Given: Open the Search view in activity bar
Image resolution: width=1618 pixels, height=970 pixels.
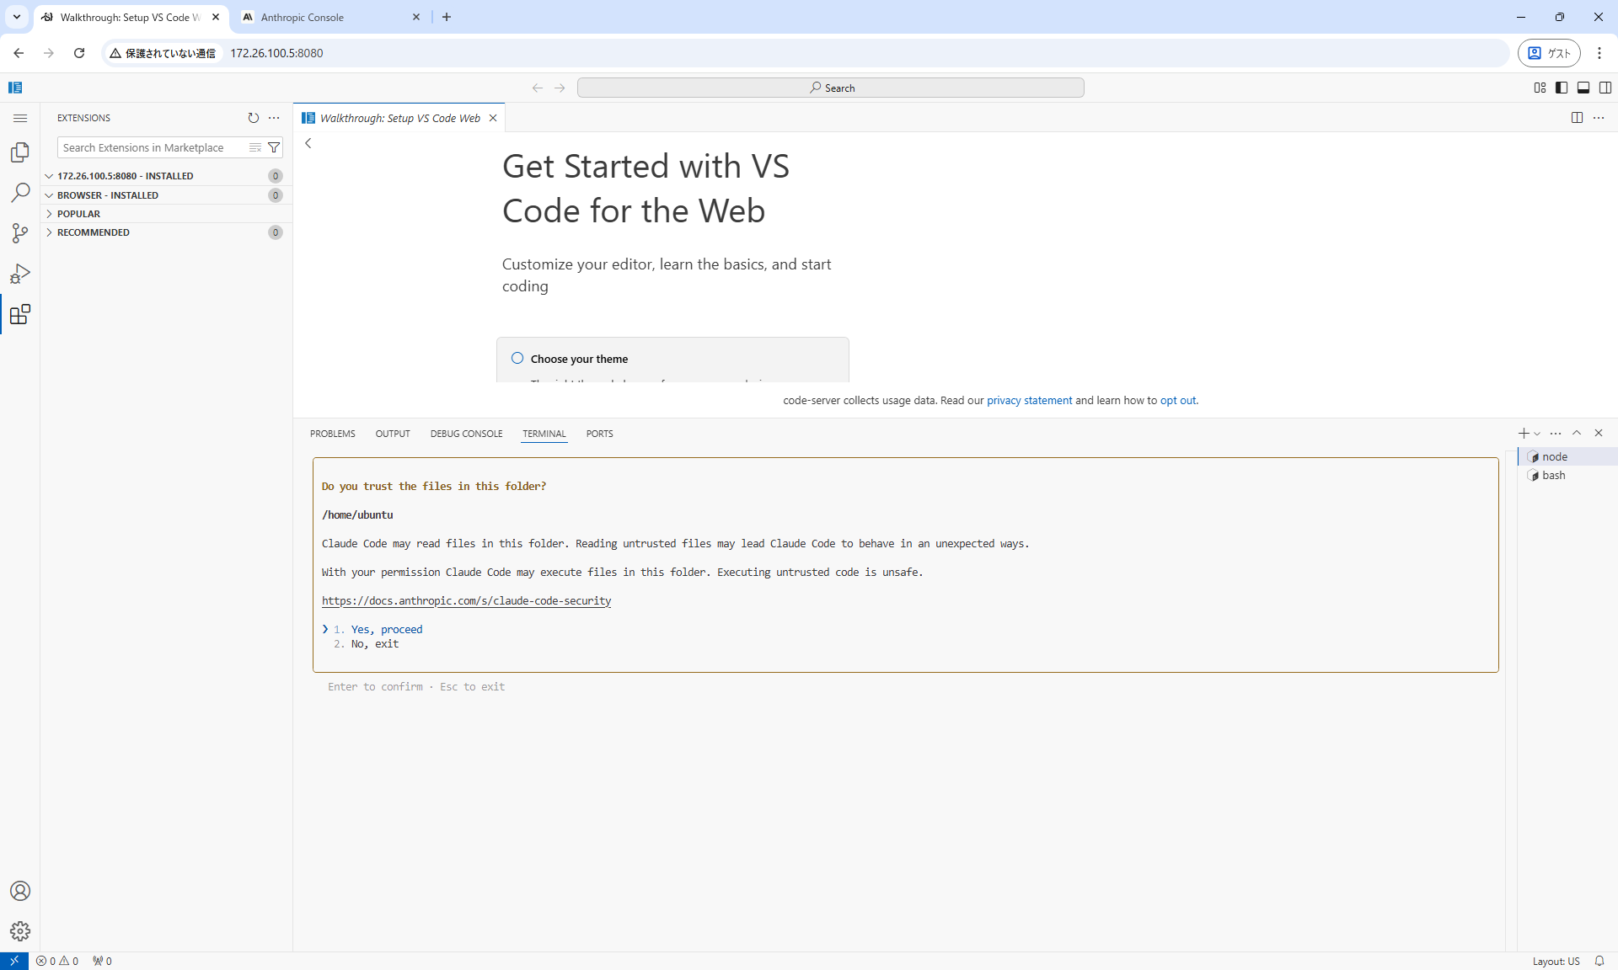Looking at the screenshot, I should coord(20,193).
